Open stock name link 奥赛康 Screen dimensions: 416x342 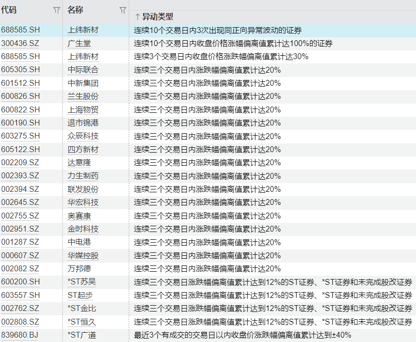(x=79, y=216)
